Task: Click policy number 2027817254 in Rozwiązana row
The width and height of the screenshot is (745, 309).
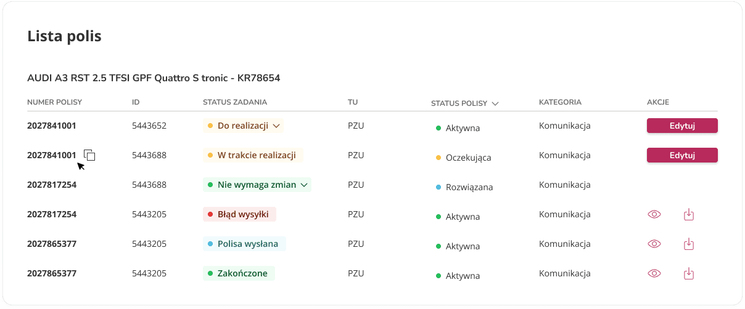Action: tap(52, 185)
